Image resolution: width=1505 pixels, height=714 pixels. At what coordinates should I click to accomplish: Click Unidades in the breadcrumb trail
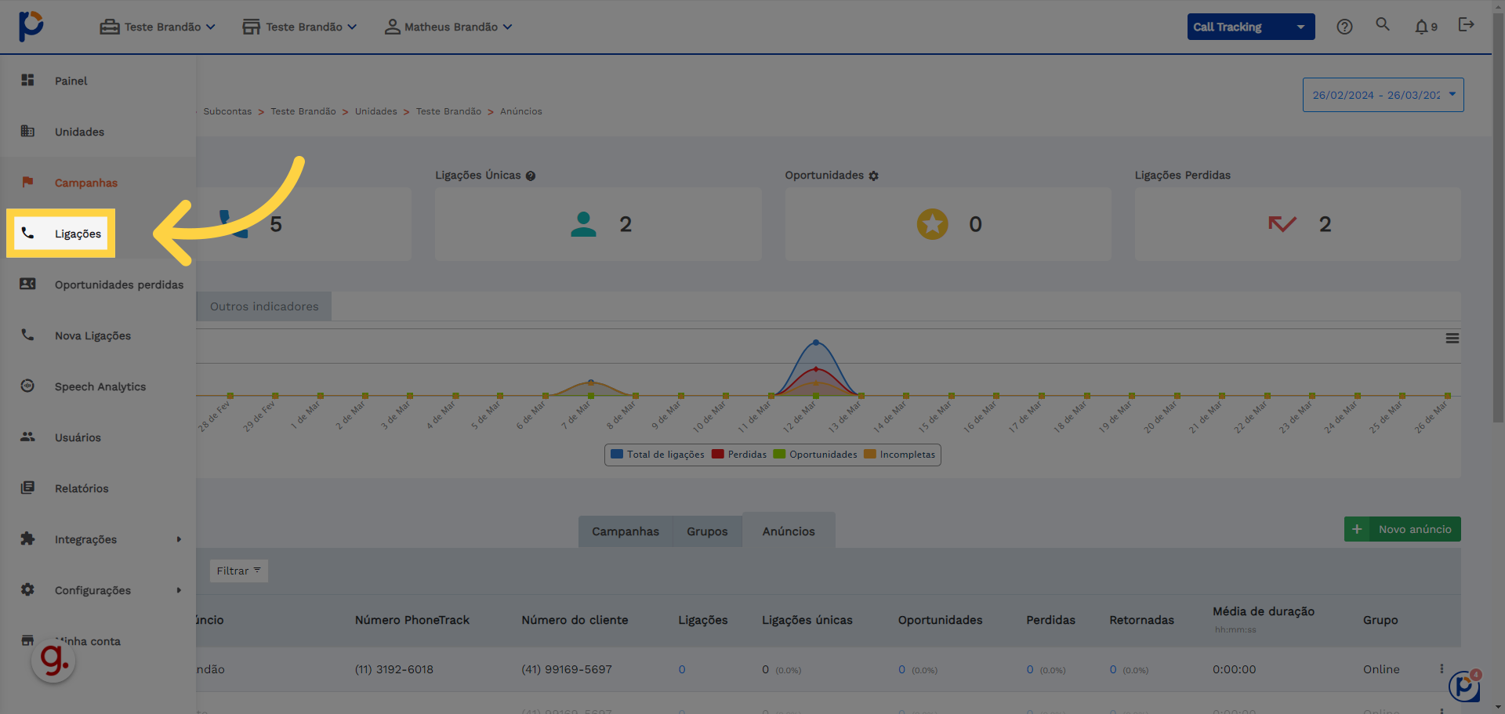tap(375, 111)
